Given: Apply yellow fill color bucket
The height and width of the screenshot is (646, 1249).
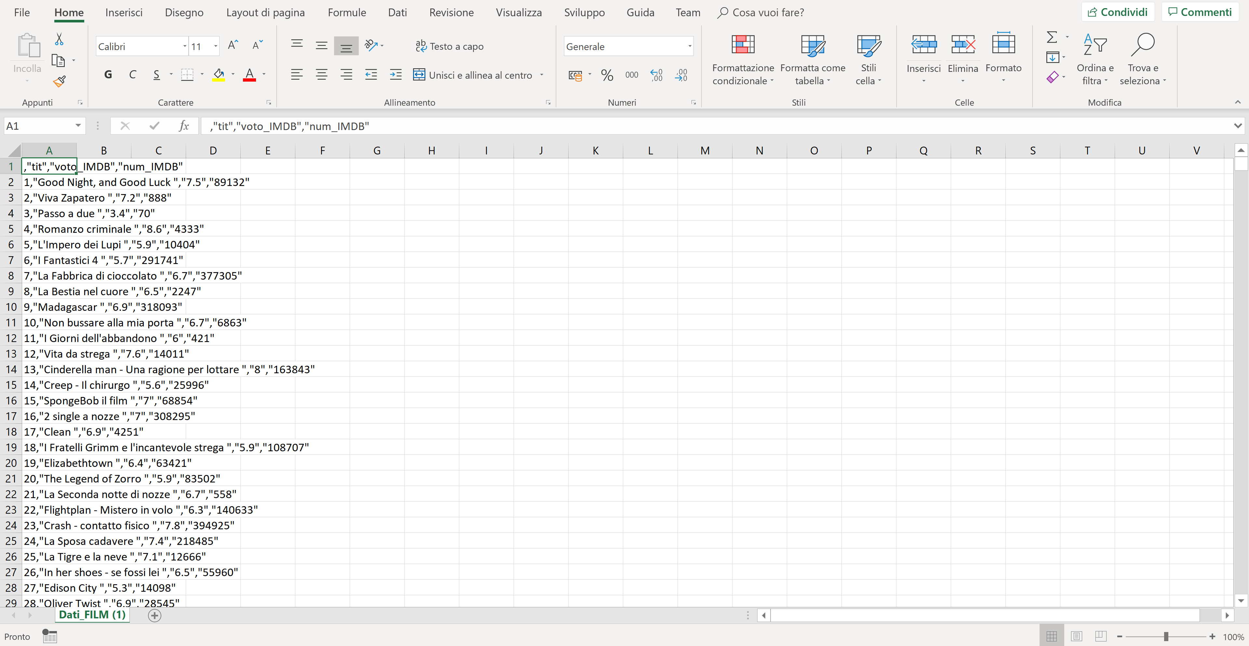Looking at the screenshot, I should (219, 75).
